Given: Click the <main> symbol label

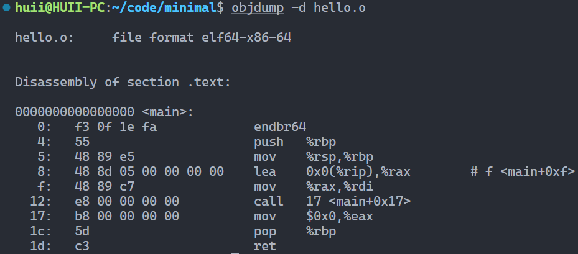Looking at the screenshot, I should coord(164,112).
